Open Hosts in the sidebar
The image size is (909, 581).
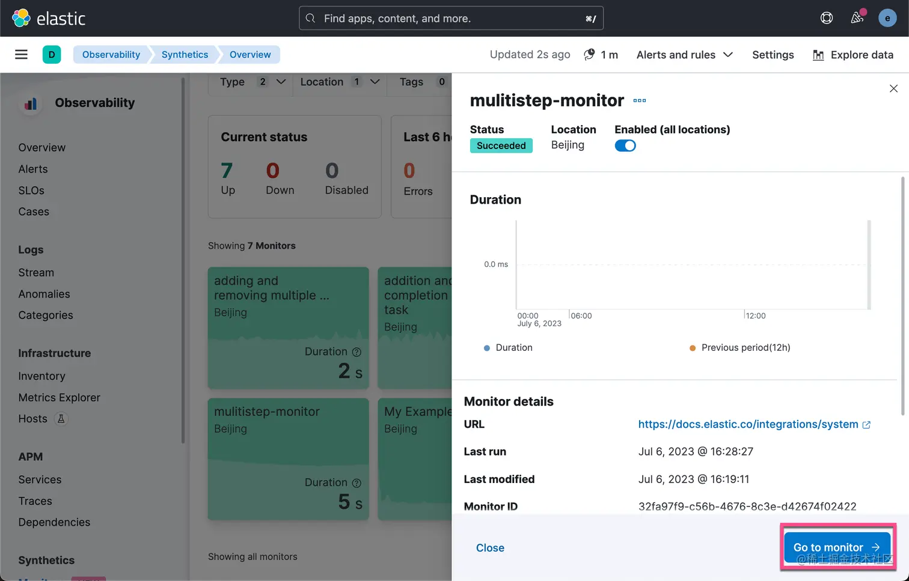coord(32,419)
